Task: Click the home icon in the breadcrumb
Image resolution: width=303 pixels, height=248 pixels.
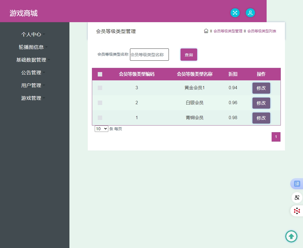Action: 206,31
